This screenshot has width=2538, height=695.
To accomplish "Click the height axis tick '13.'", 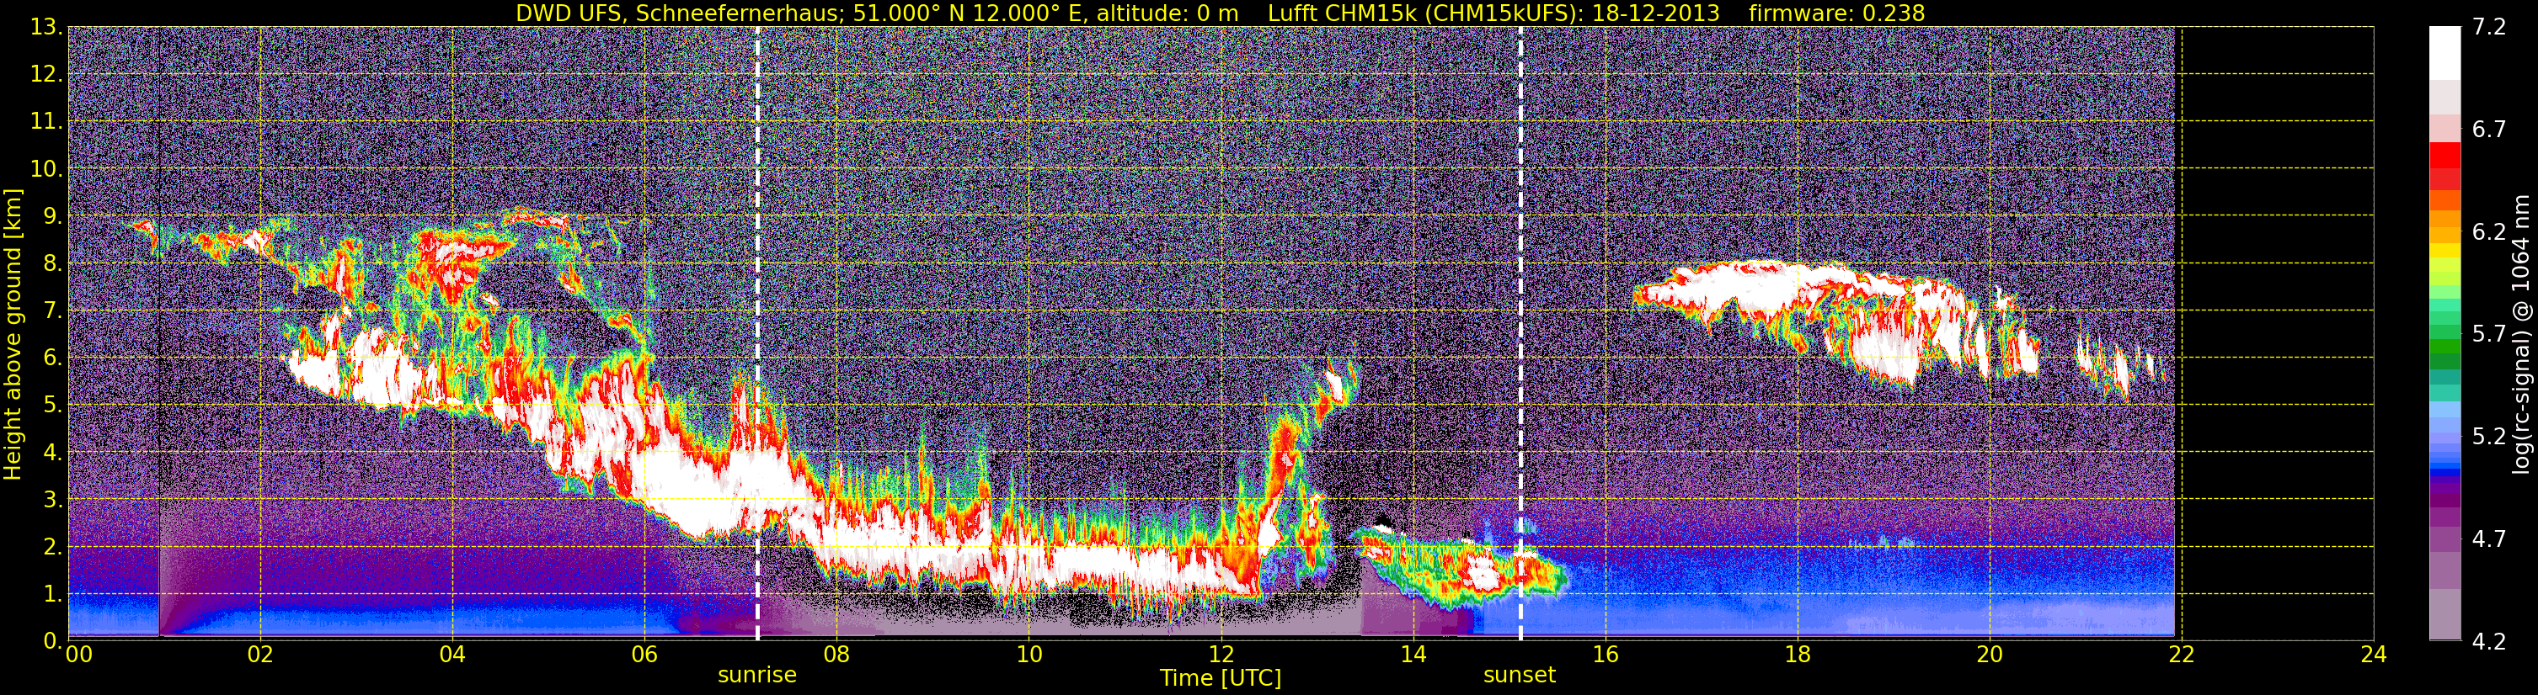I will [x=47, y=28].
